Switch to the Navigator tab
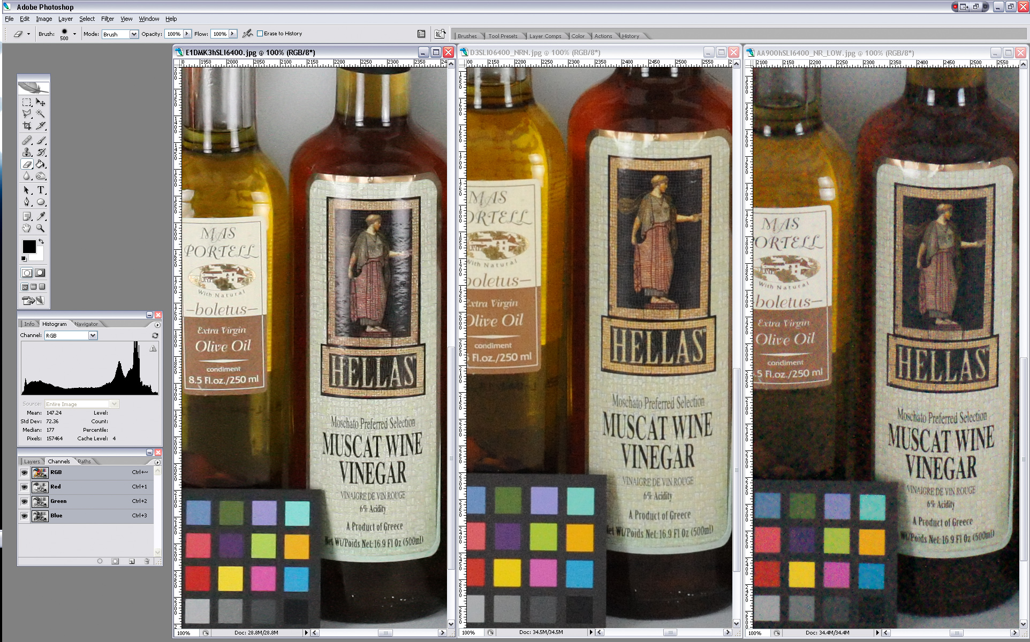This screenshot has height=642, width=1030. click(86, 324)
